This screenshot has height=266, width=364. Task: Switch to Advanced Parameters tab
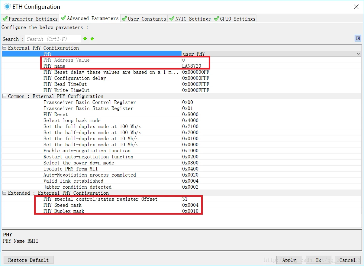pos(90,18)
